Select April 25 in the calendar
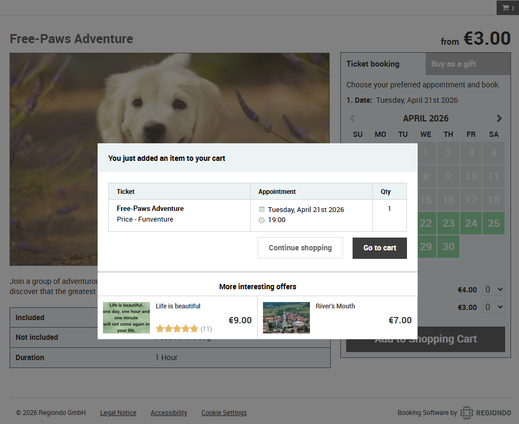519x424 pixels. 493,223
